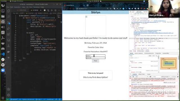Open the What's New drawer tab

[141, 74]
